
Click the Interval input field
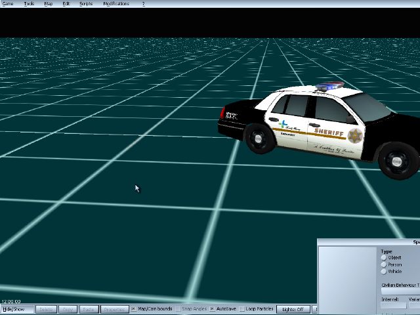click(x=394, y=305)
